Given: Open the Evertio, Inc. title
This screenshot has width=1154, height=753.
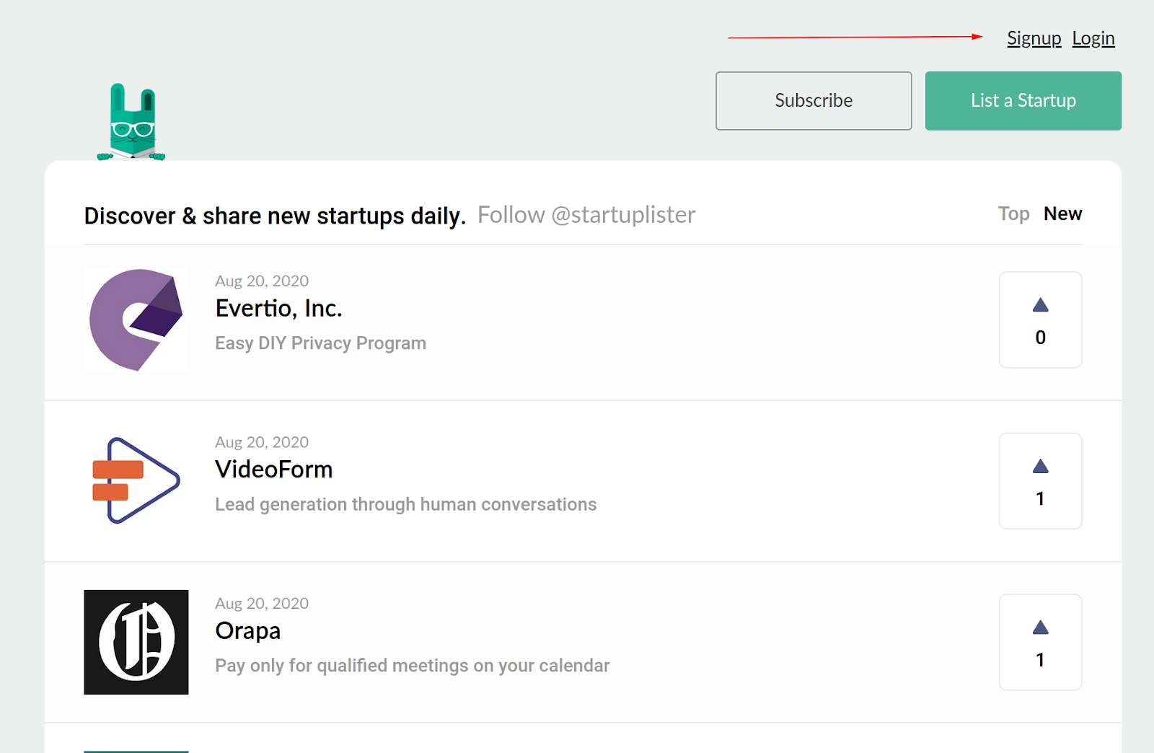Looking at the screenshot, I should click(278, 309).
